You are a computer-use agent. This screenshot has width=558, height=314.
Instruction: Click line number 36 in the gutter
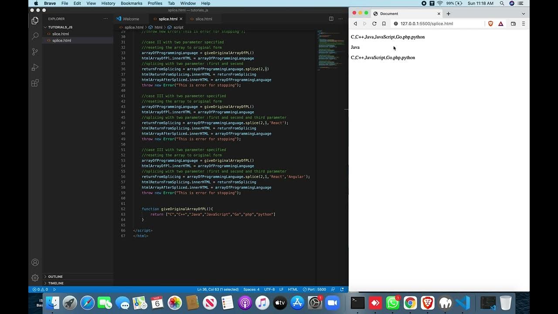(x=123, y=69)
